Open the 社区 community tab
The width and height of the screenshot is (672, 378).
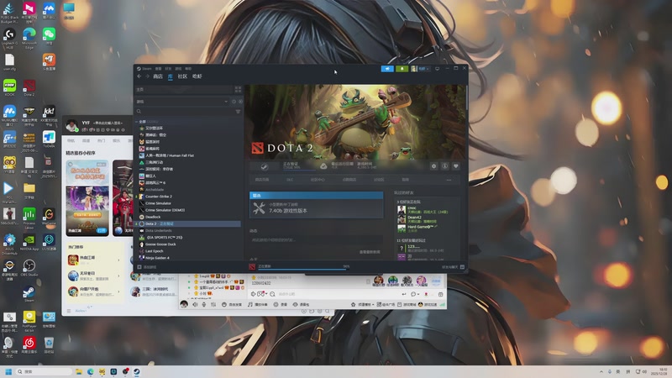(182, 76)
